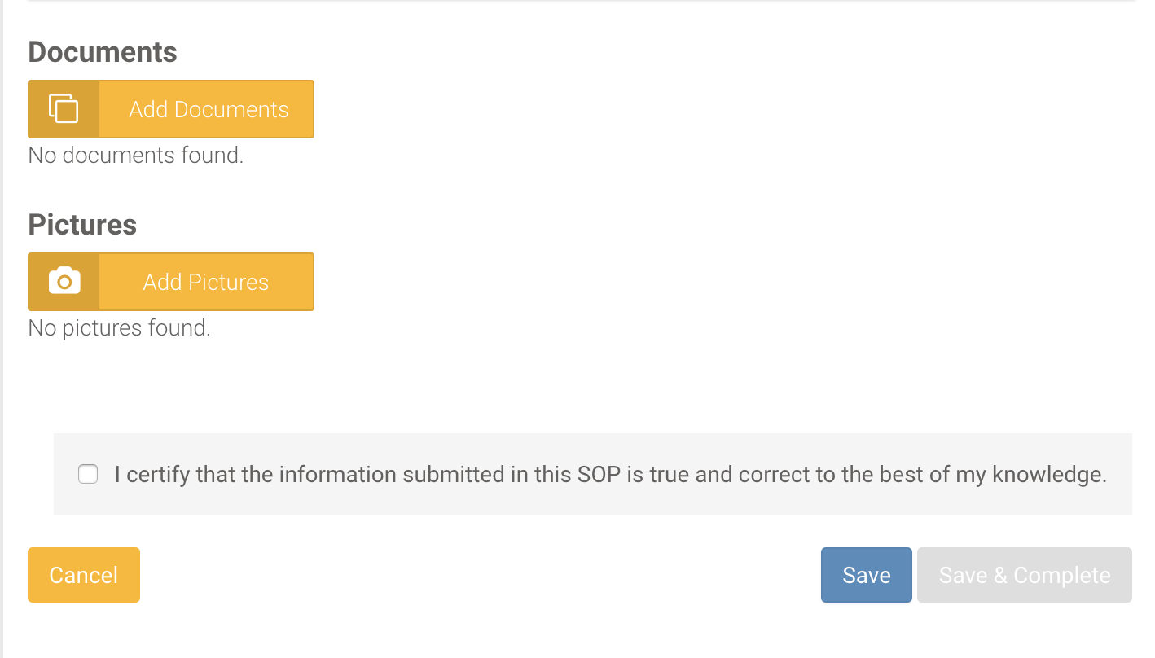Click the word 'SOP' in the certification text

pyautogui.click(x=599, y=474)
